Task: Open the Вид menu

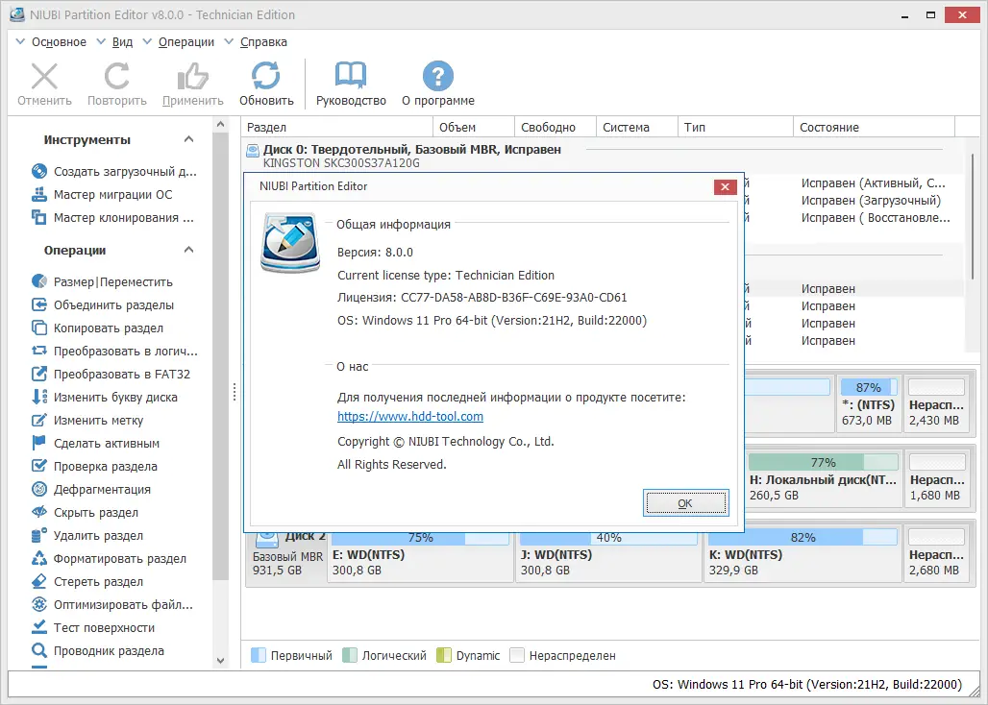Action: point(123,41)
